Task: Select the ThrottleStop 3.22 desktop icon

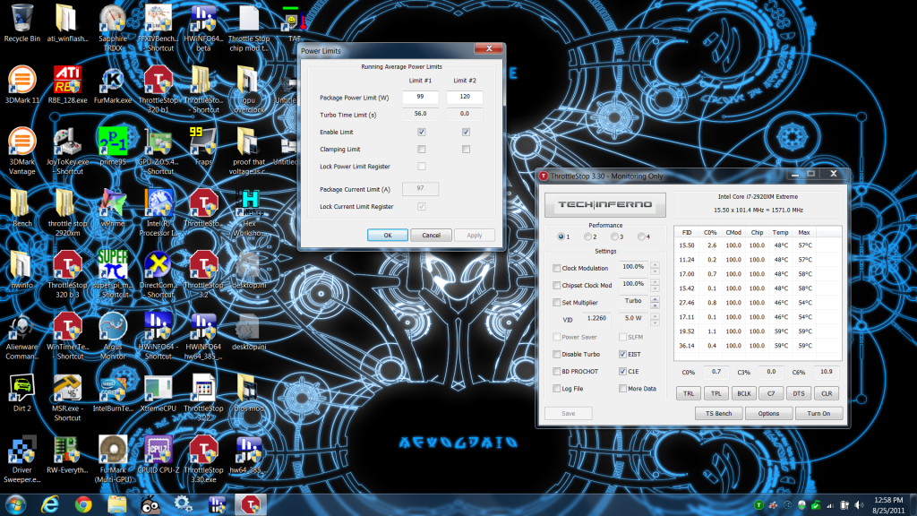Action: tap(203, 397)
